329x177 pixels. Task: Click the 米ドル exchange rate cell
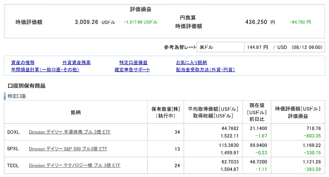pyautogui.click(x=221, y=47)
